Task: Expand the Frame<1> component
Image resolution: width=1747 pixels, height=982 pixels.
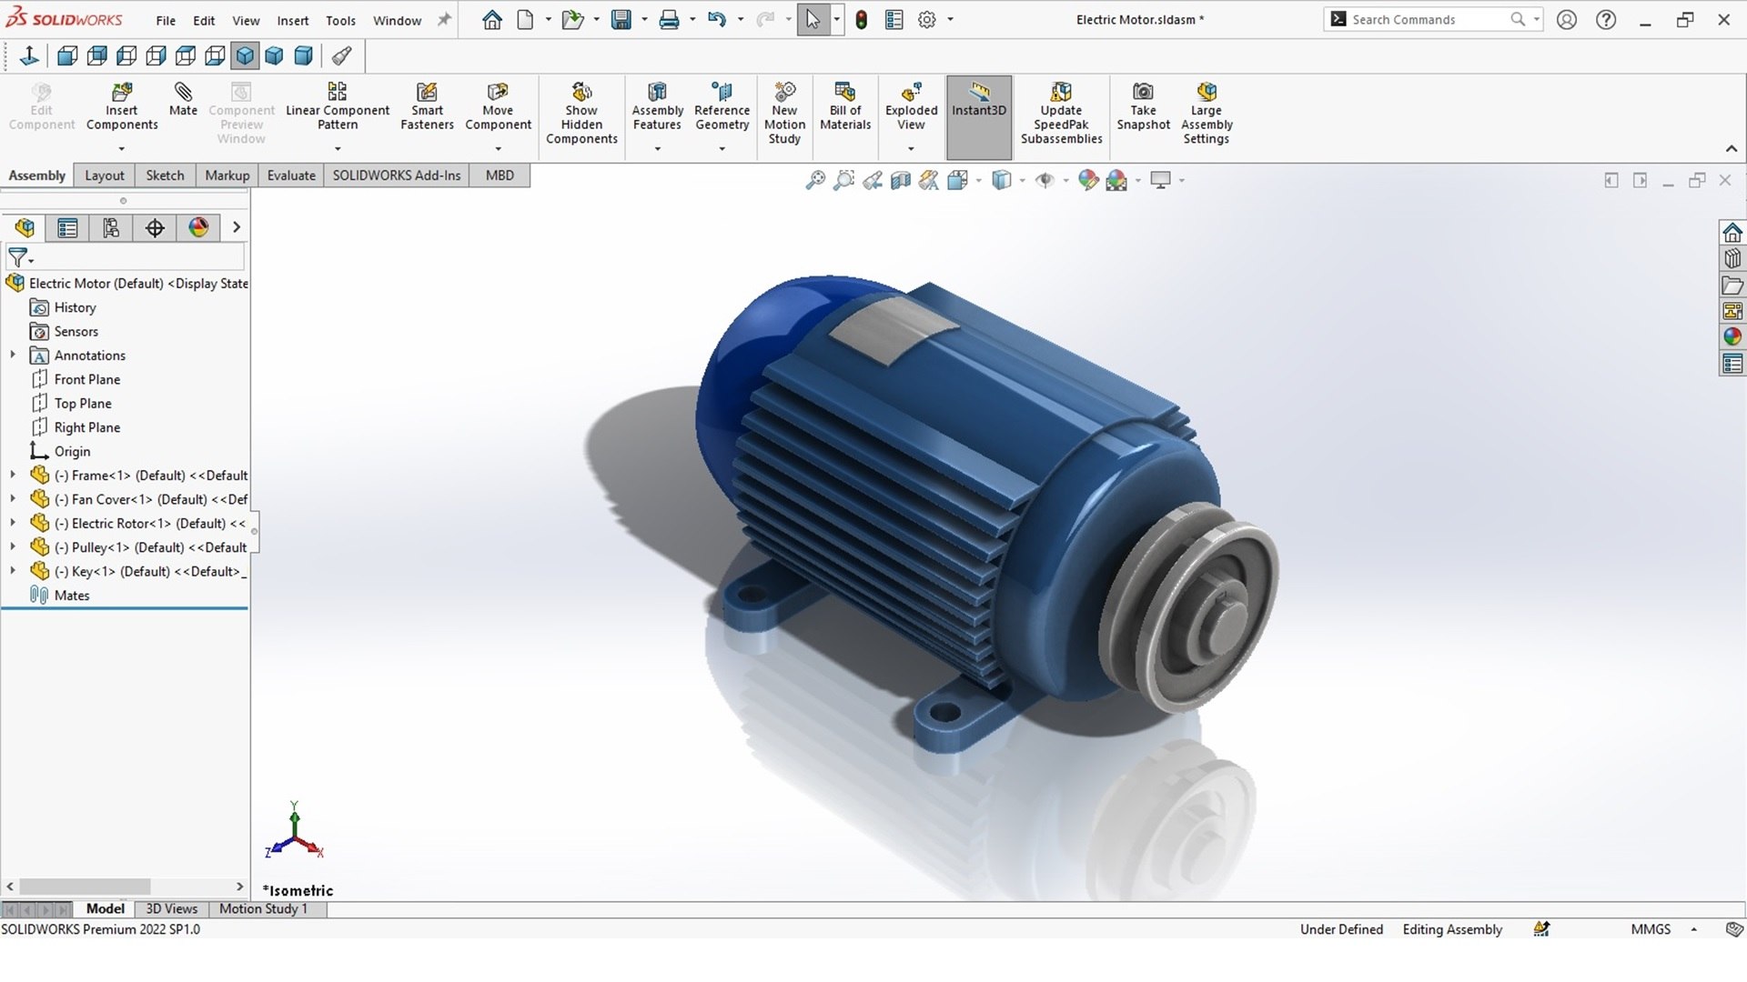Action: click(x=13, y=475)
